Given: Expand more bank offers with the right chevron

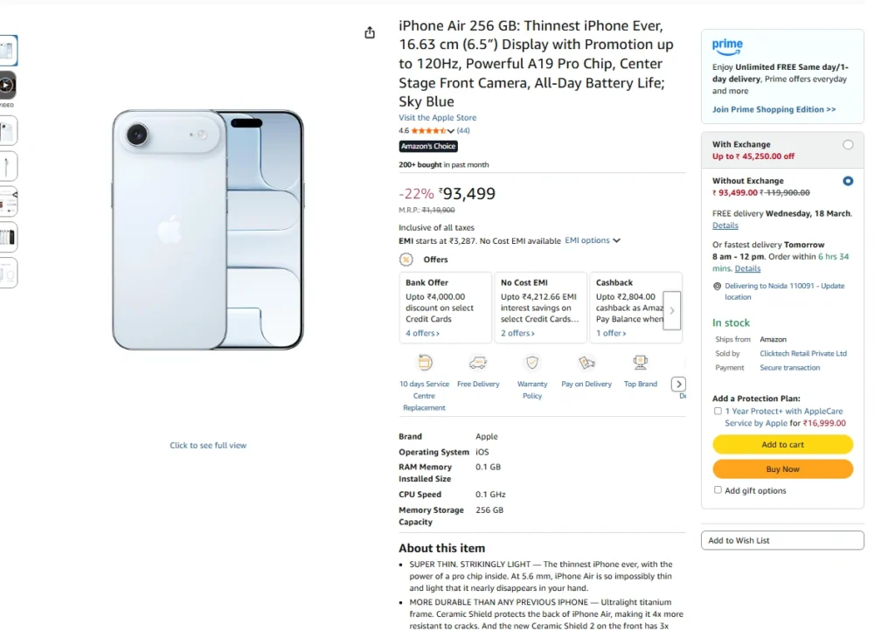Looking at the screenshot, I should click(x=671, y=309).
